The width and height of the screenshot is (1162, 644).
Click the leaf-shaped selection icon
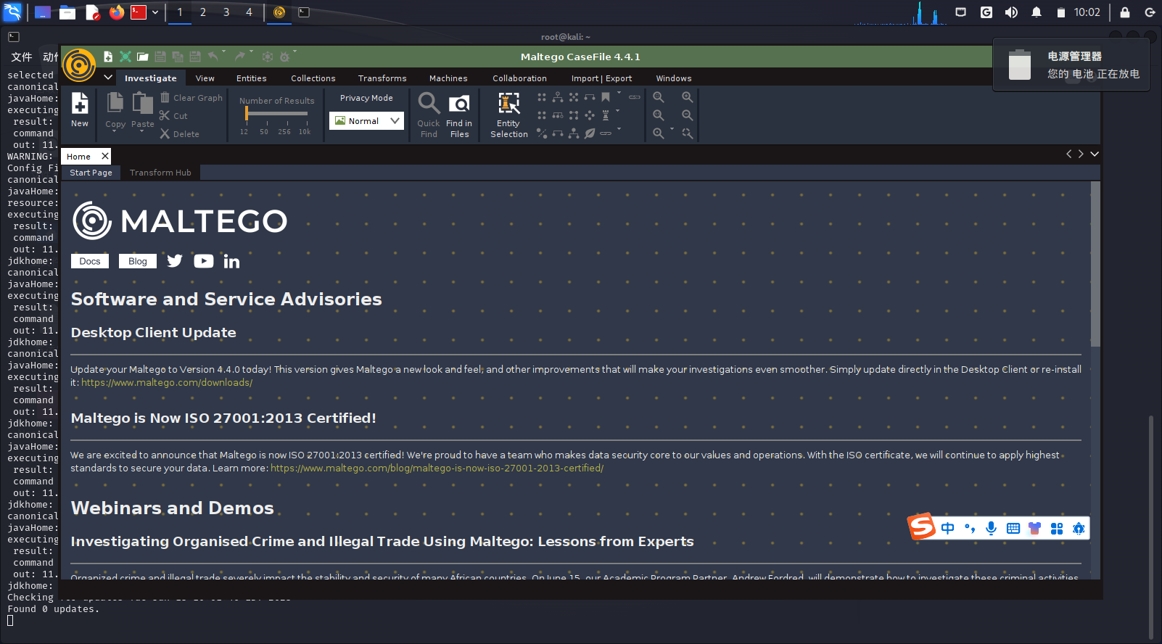(590, 133)
